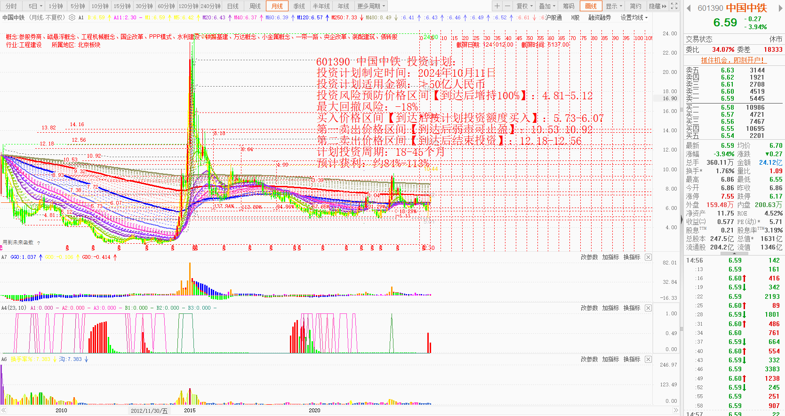Select the 季线 quarterly tab
The width and height of the screenshot is (785, 416).
click(x=299, y=6)
